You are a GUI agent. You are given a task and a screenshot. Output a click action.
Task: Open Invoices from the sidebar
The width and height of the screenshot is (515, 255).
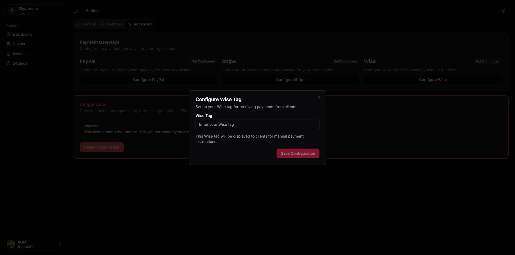point(34,54)
